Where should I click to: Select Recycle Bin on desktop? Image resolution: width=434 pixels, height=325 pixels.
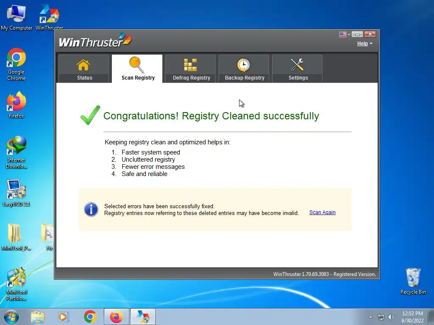tap(413, 281)
